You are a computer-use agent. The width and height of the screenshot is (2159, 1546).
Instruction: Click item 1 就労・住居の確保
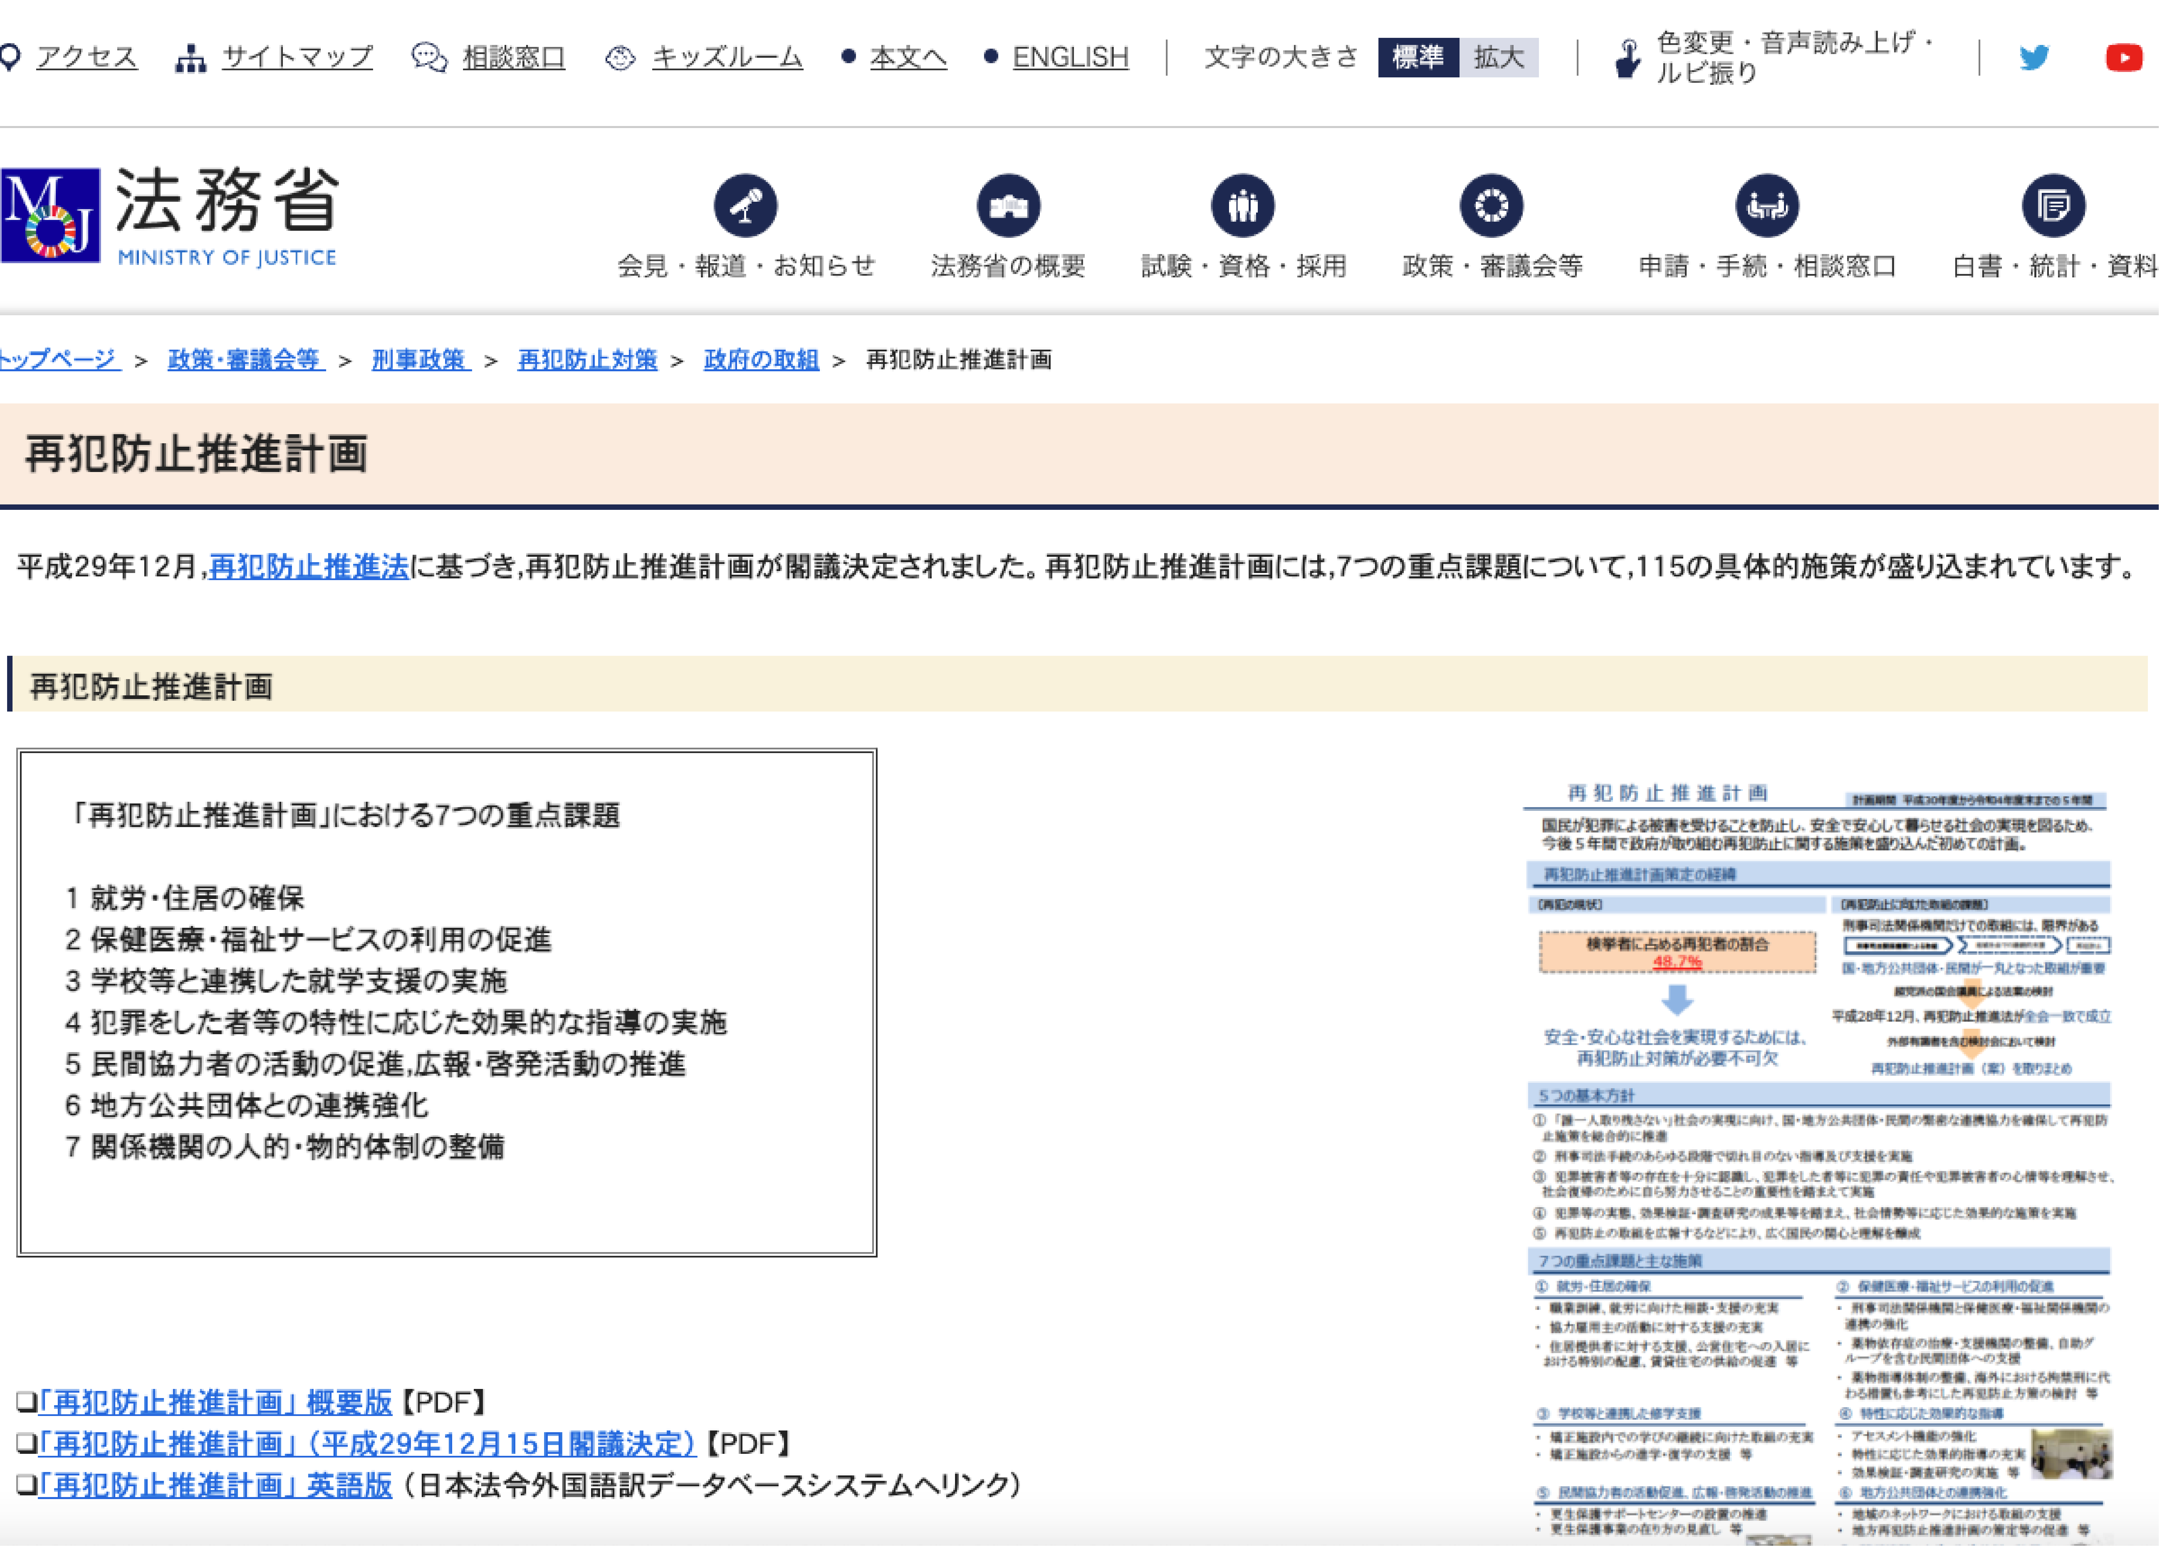click(x=185, y=898)
